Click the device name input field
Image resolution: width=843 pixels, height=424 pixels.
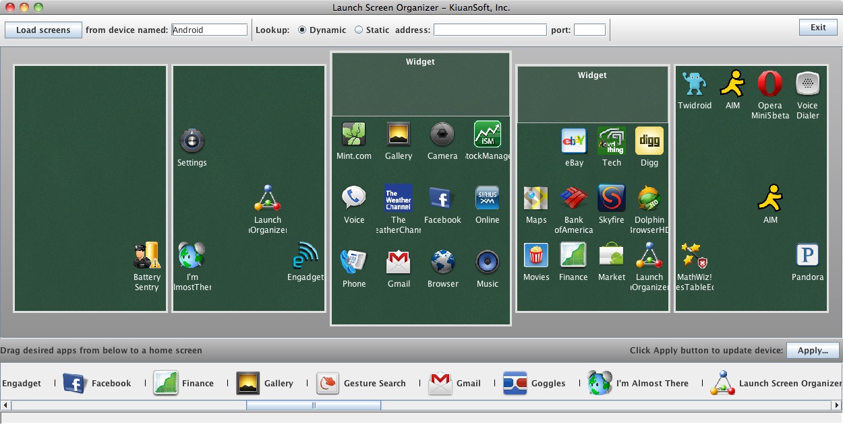[209, 30]
